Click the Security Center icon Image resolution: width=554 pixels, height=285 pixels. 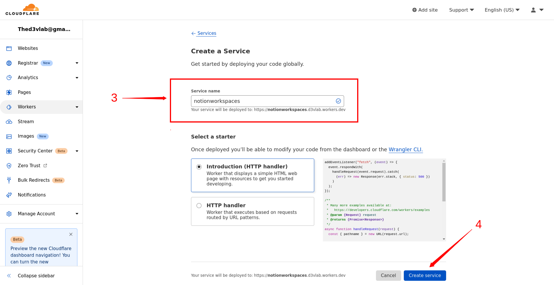[9, 151]
